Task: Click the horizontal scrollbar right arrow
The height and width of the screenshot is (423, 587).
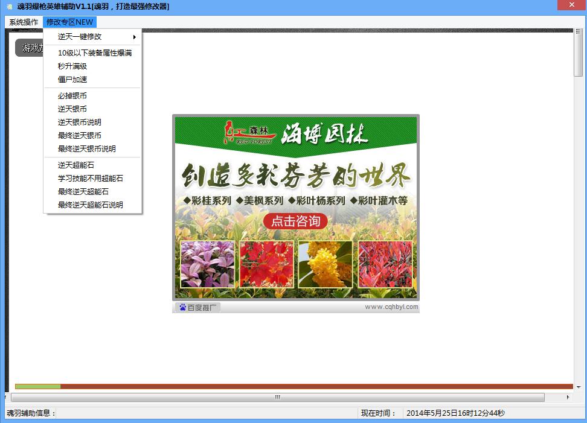Action: pos(568,397)
